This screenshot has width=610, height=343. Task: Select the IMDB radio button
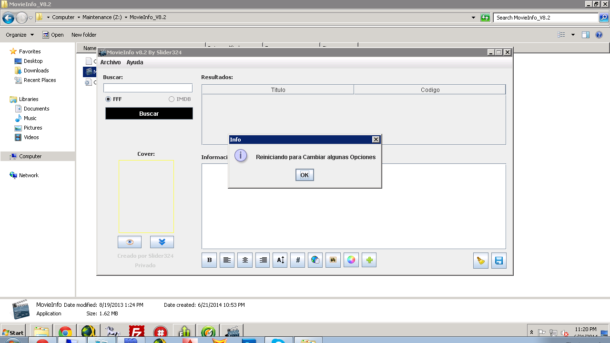tap(172, 99)
